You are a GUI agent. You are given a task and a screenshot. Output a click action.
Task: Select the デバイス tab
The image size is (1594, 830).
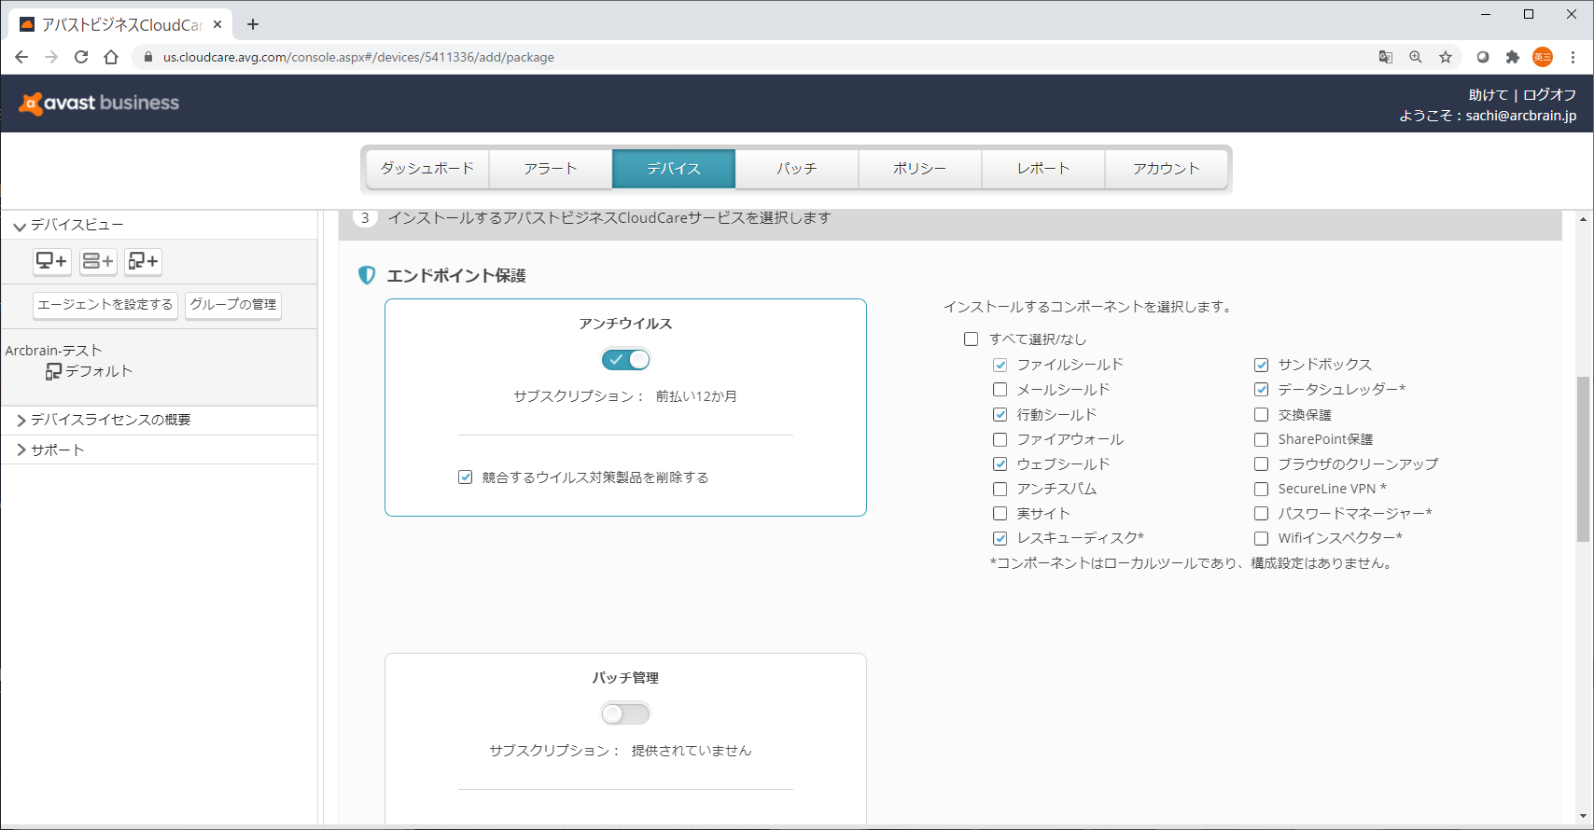pos(674,169)
